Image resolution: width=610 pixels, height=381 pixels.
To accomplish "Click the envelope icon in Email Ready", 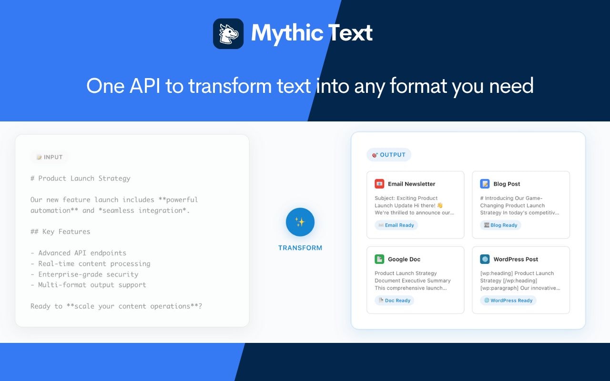I will click(381, 225).
